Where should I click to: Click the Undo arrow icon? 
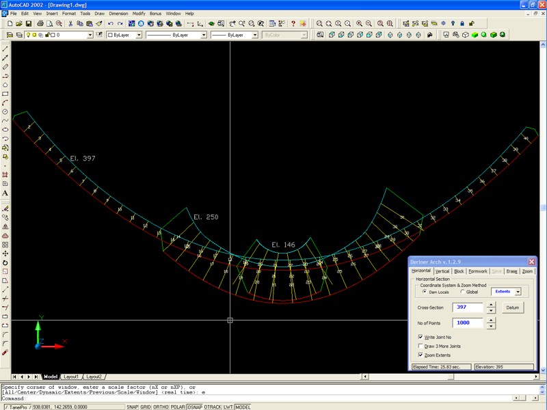(111, 24)
